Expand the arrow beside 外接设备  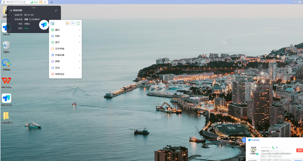click(80, 55)
